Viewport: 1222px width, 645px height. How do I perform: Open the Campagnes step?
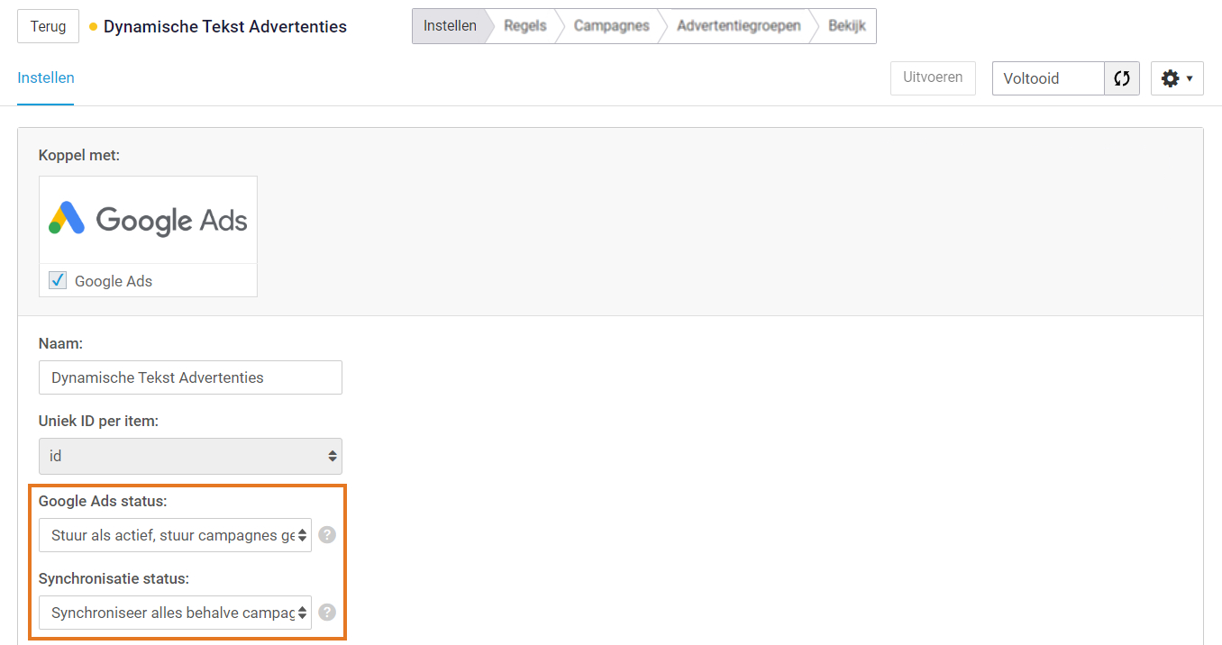[x=611, y=26]
